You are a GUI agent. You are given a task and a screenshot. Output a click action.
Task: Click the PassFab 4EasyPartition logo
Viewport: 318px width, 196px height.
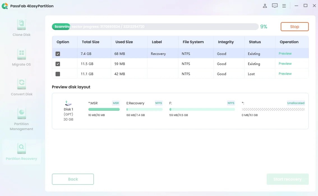pyautogui.click(x=5, y=6)
